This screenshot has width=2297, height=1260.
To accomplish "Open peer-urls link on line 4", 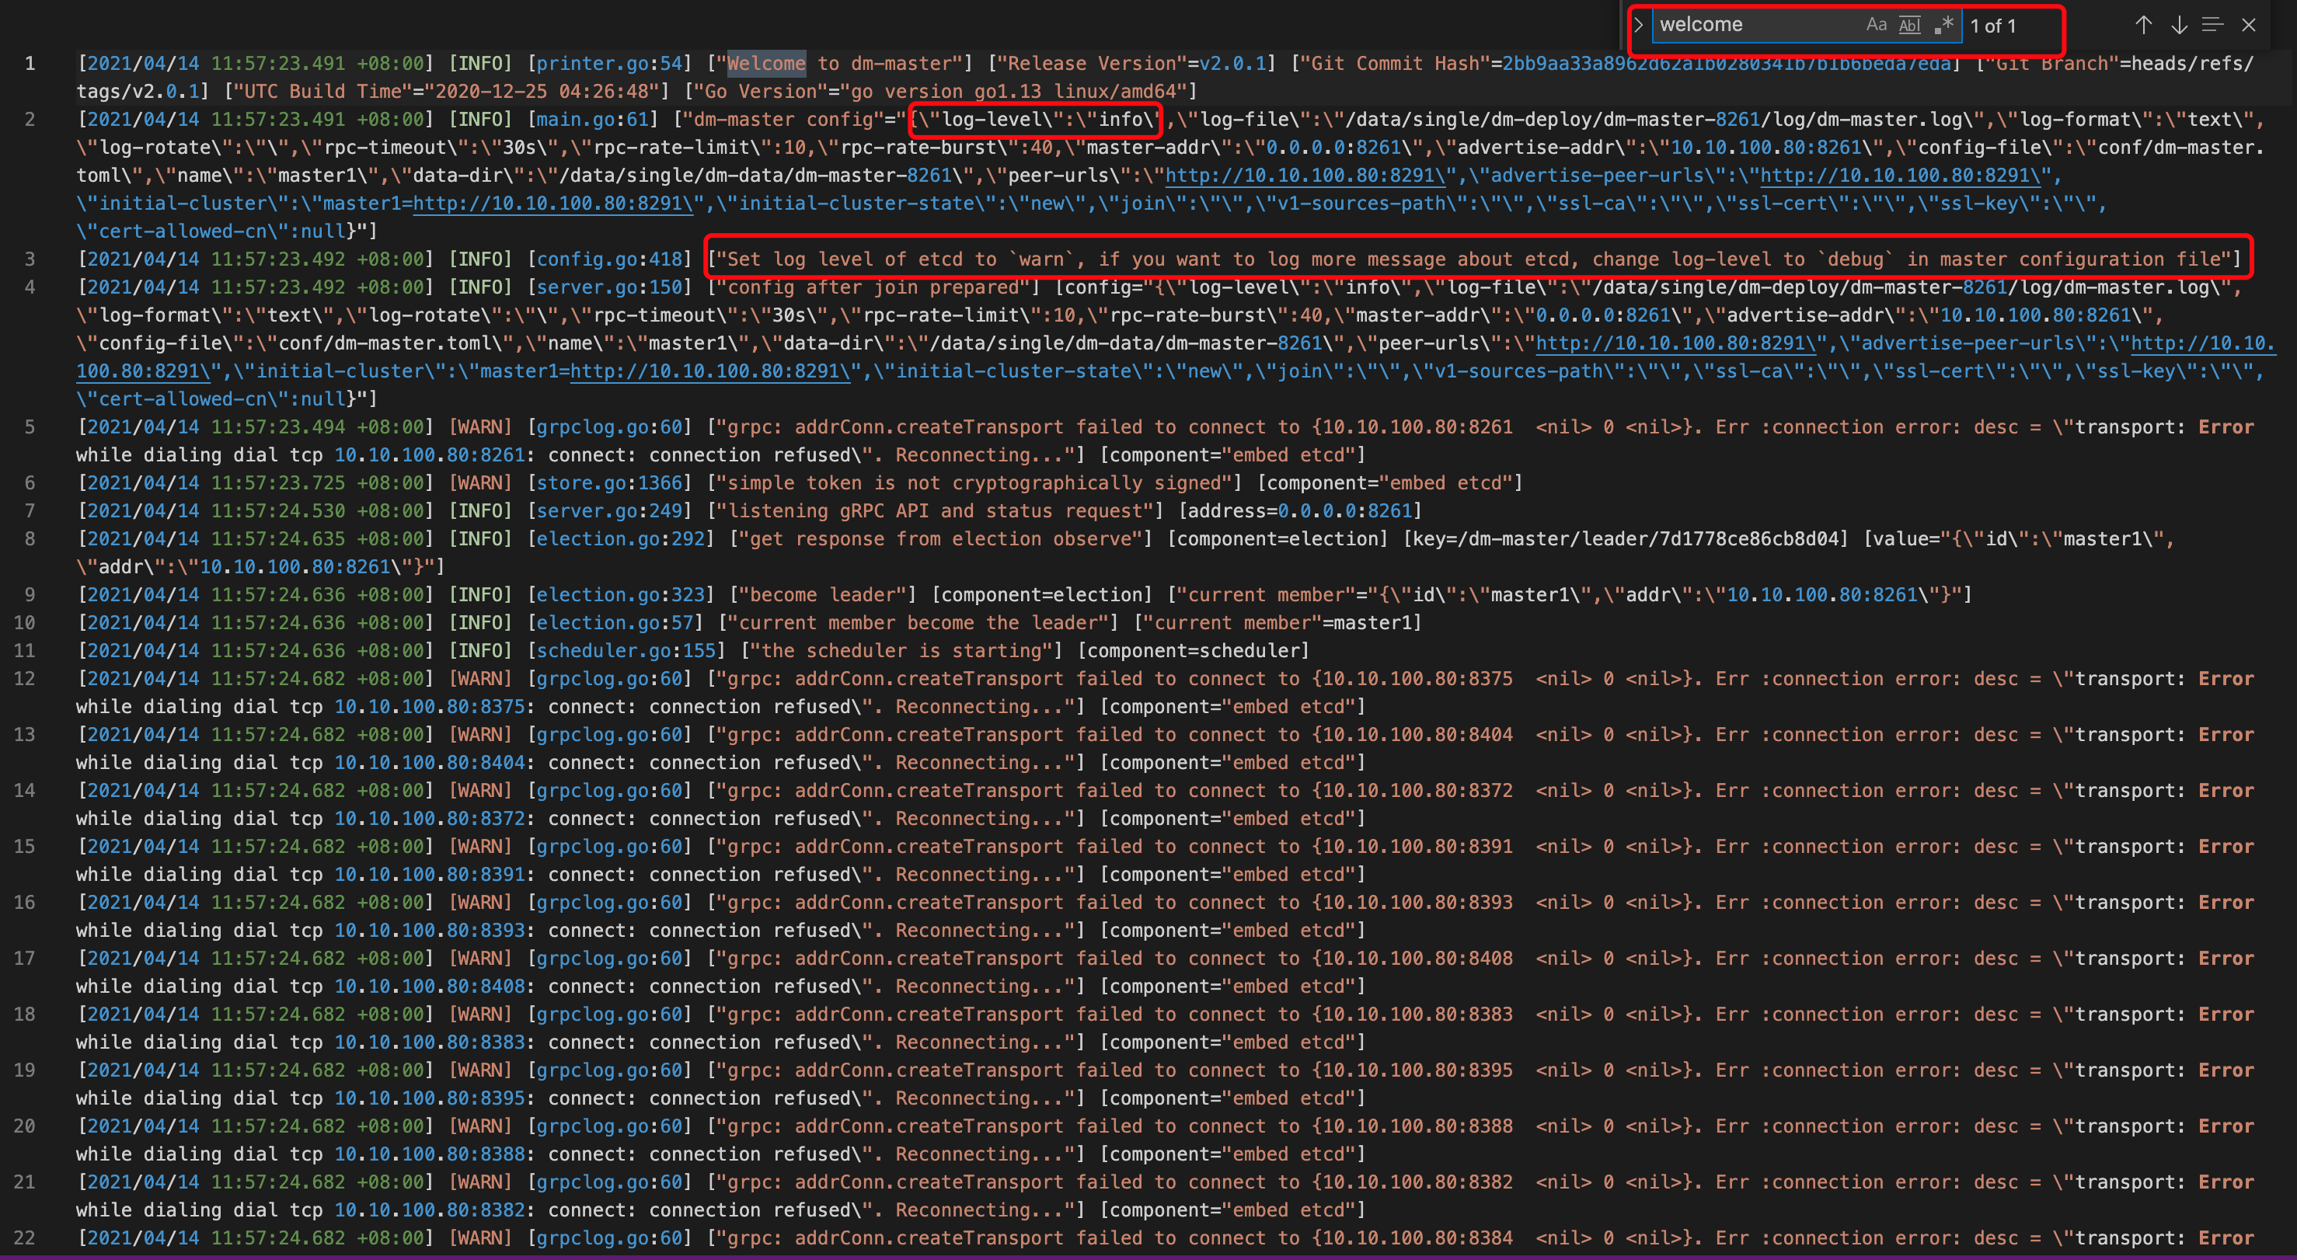I will tap(1676, 343).
